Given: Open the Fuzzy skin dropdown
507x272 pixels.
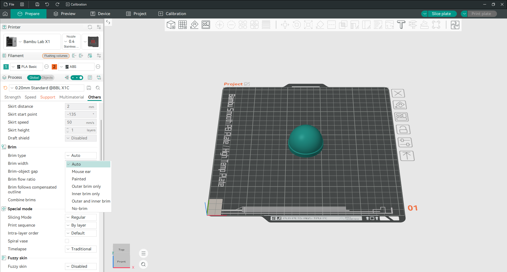Looking at the screenshot, I should (81, 266).
